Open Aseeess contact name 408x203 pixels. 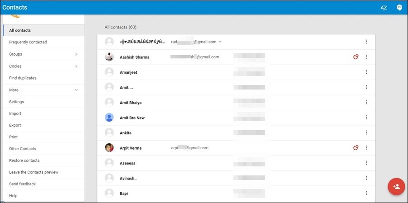127,163
